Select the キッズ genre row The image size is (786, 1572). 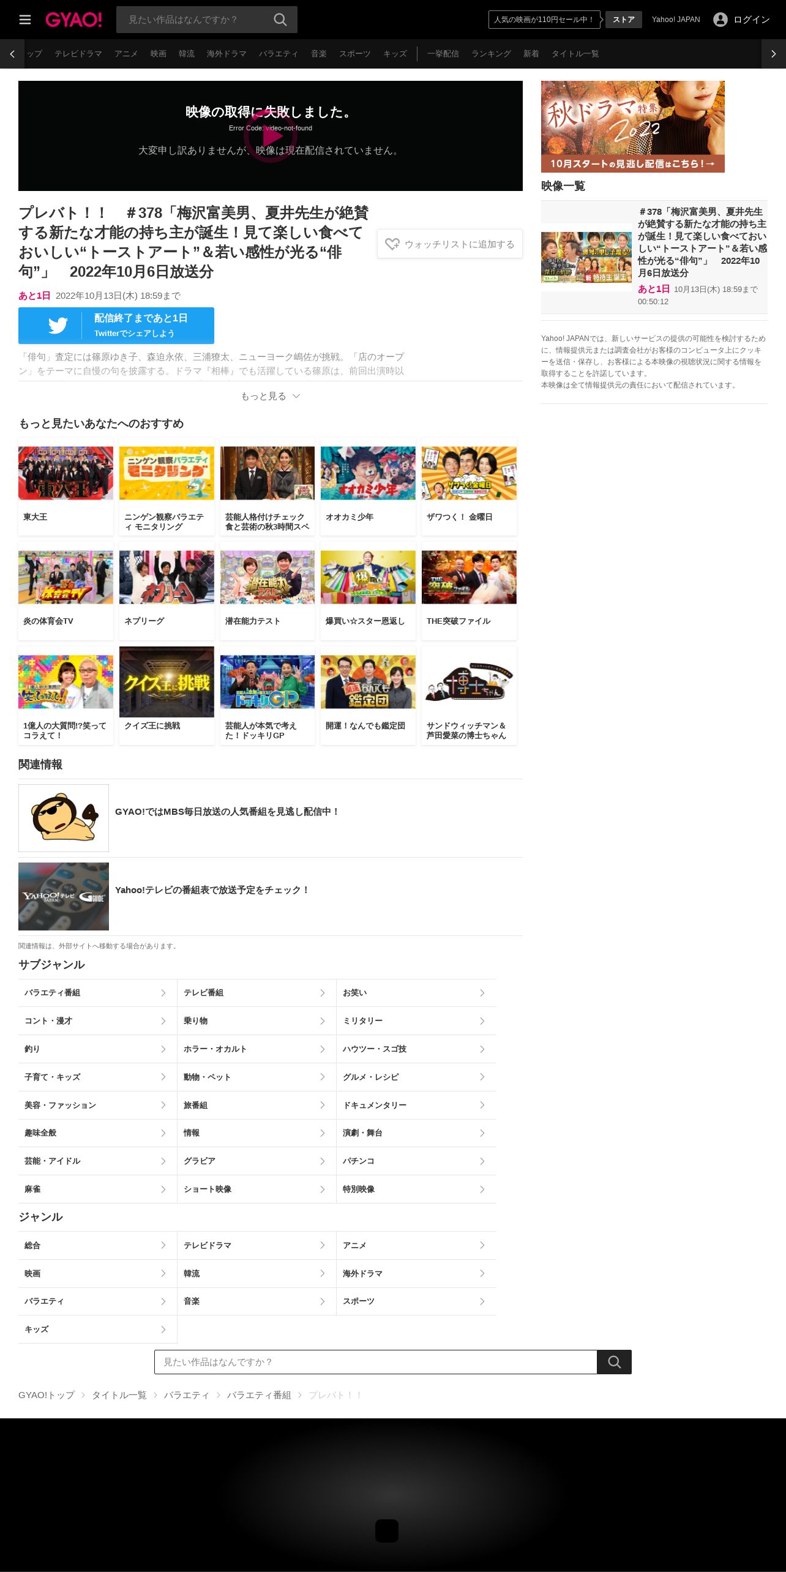(97, 1330)
